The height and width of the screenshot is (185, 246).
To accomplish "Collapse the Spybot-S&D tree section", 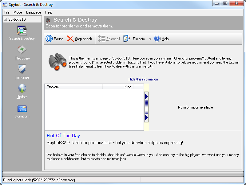I will (x=6, y=19).
